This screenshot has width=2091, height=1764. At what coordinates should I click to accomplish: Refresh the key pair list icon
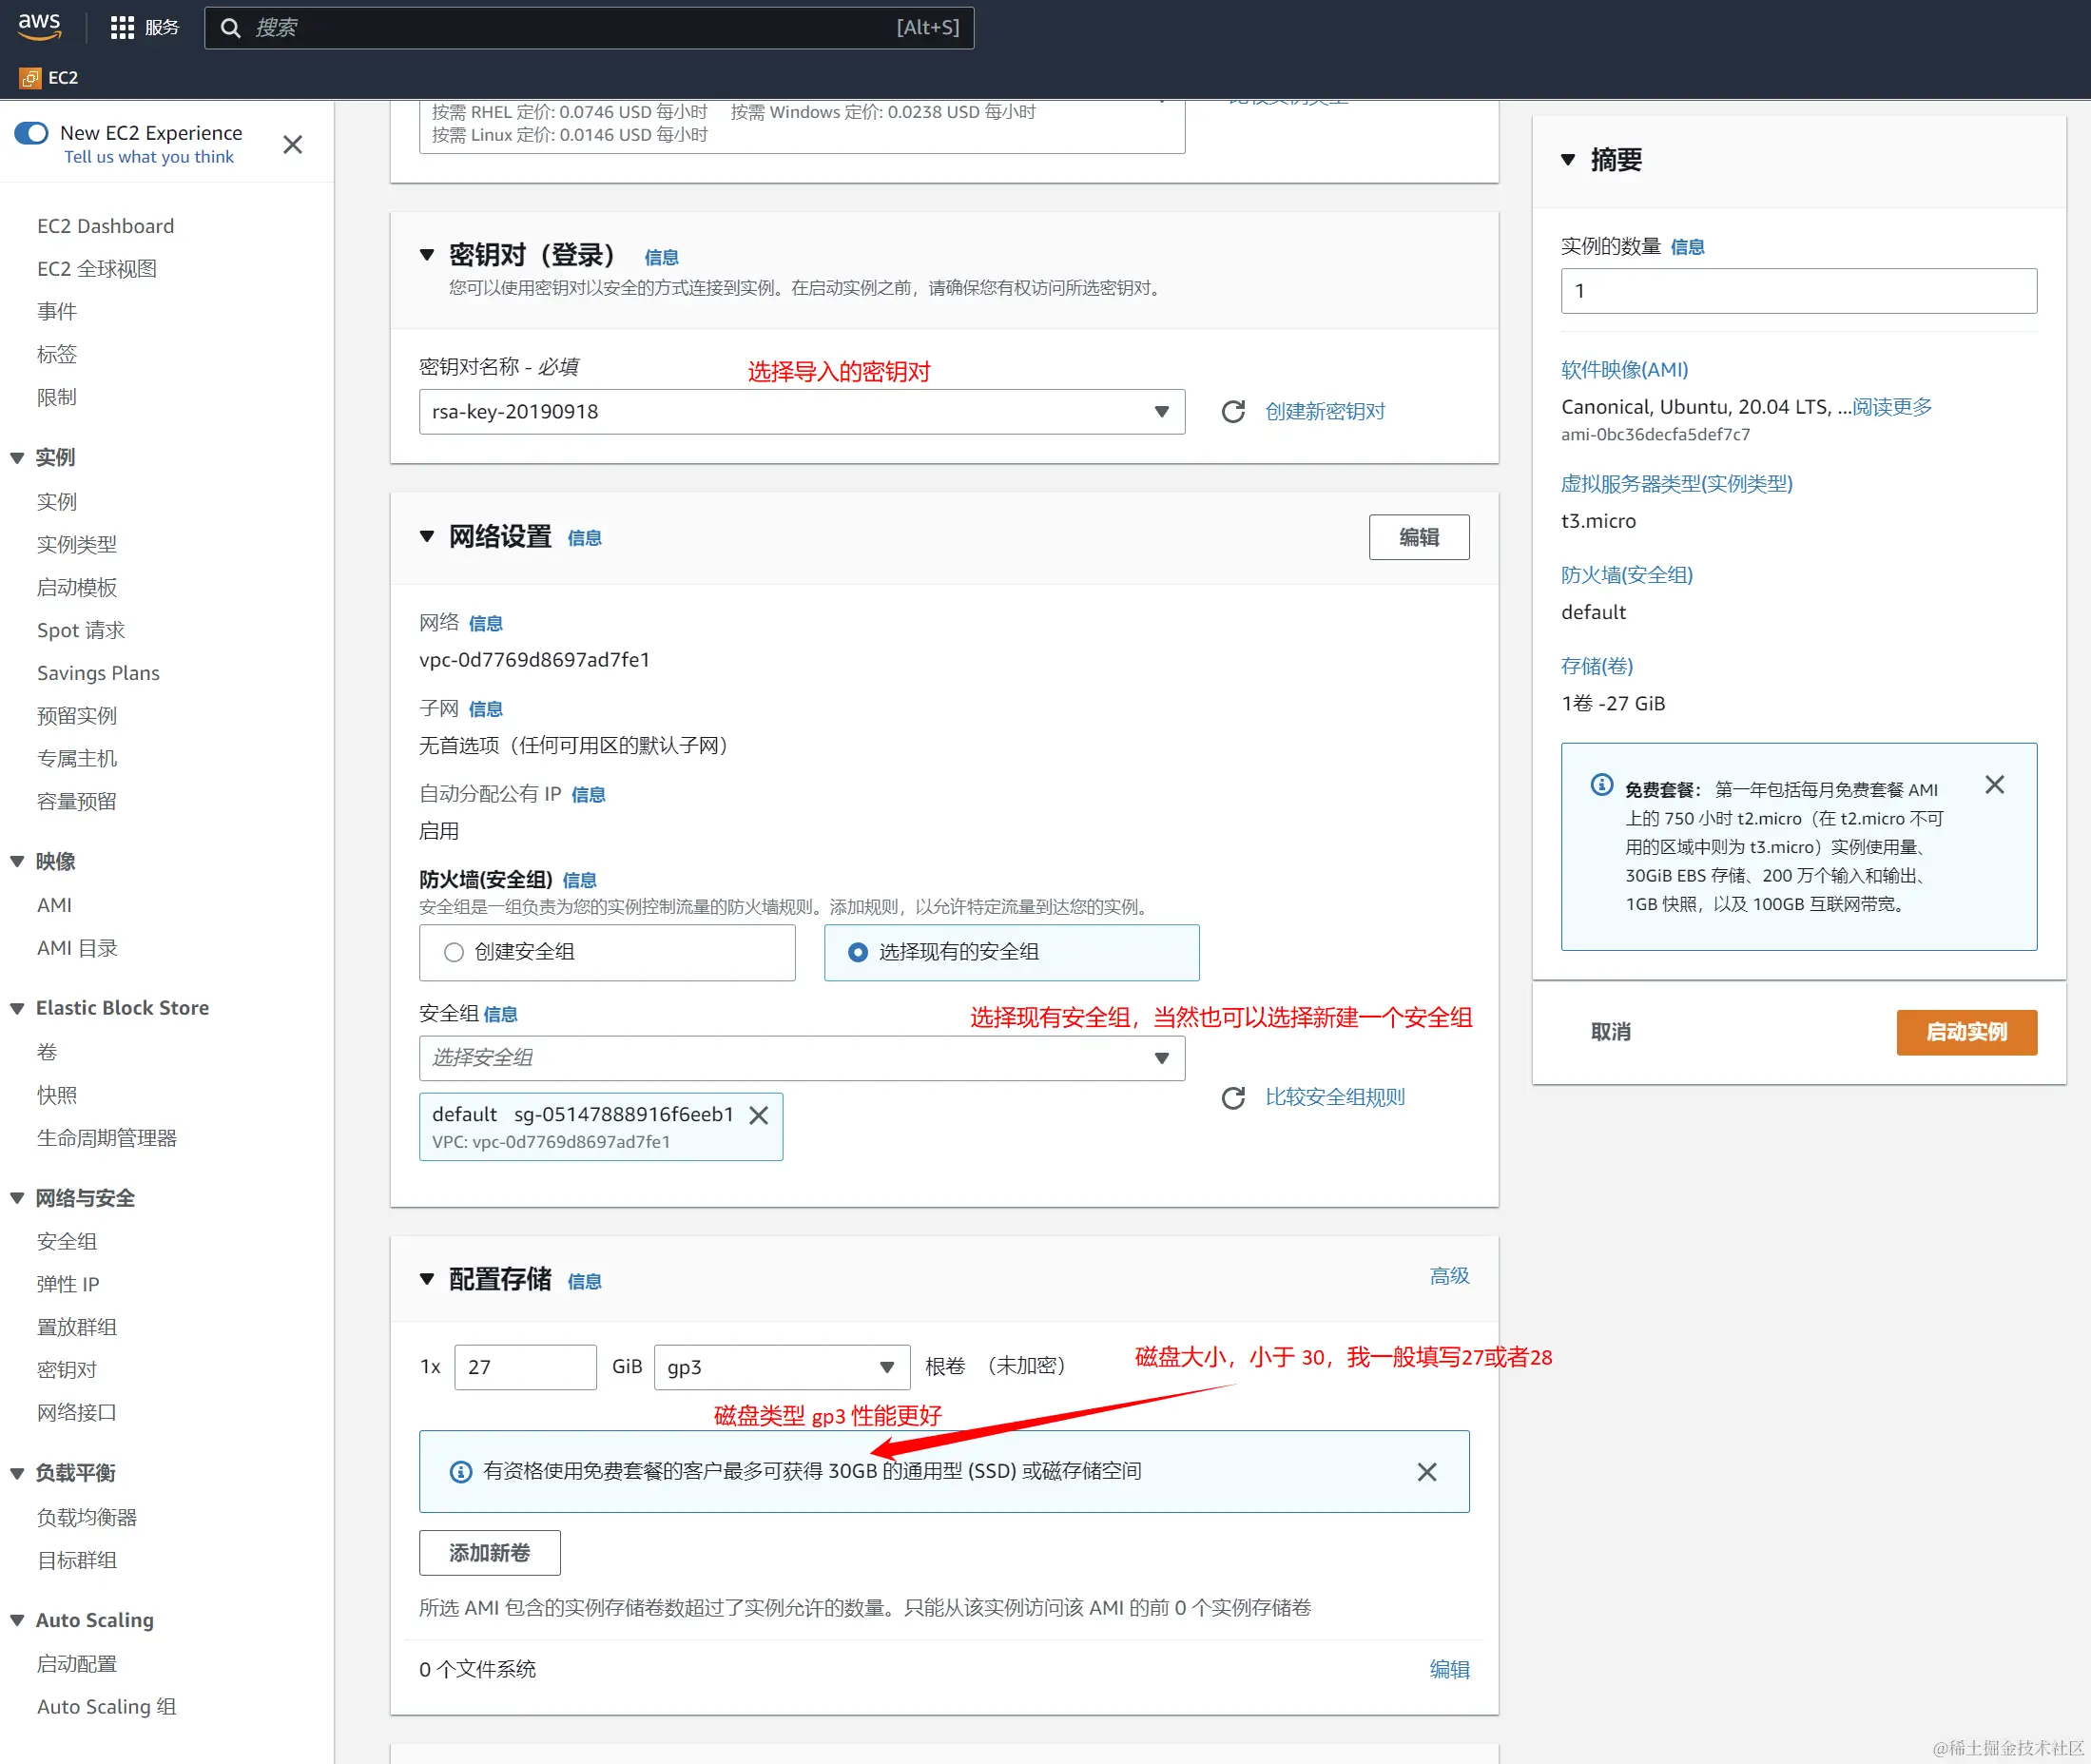(1233, 412)
